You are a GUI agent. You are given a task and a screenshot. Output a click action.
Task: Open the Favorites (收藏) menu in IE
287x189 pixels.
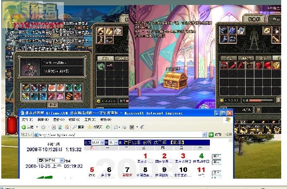(74, 120)
